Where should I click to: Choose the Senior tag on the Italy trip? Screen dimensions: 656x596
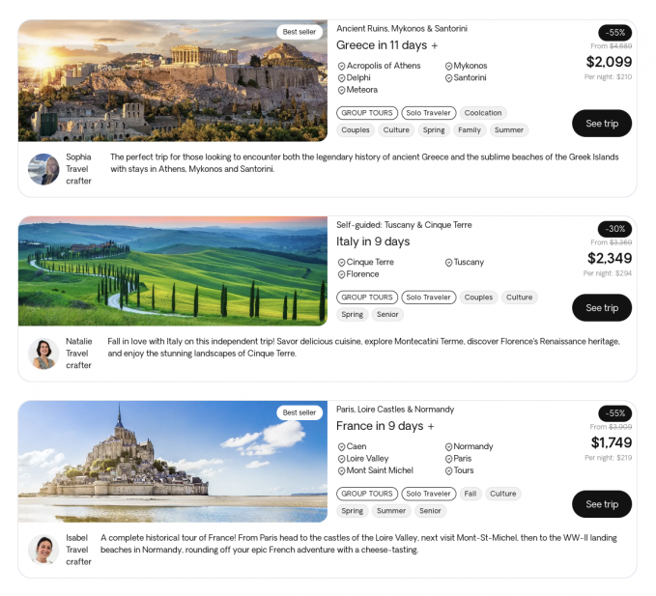(x=387, y=315)
